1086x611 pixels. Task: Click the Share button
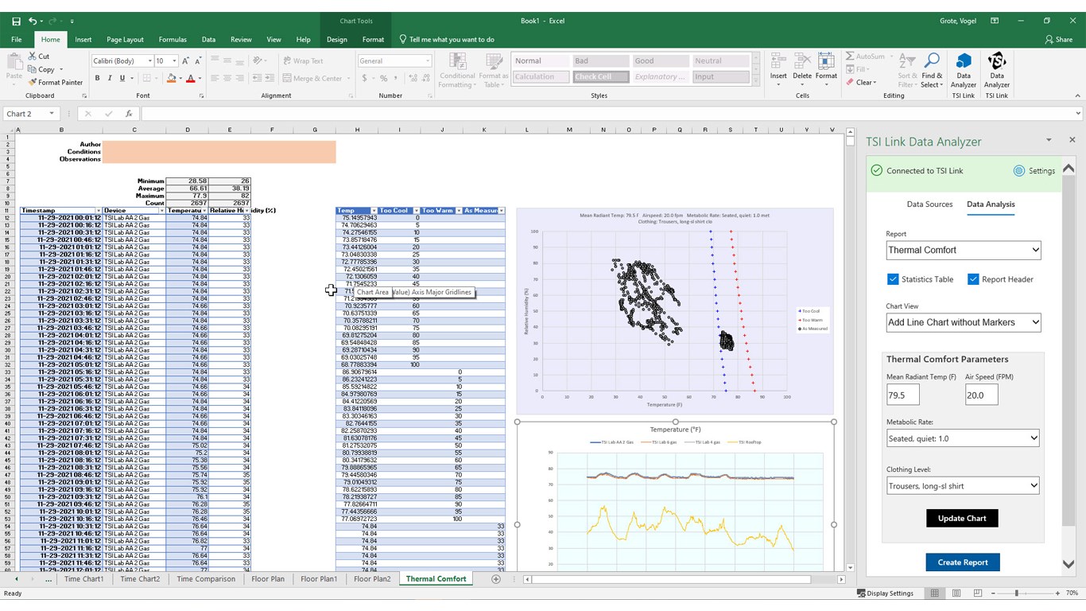pos(1058,39)
